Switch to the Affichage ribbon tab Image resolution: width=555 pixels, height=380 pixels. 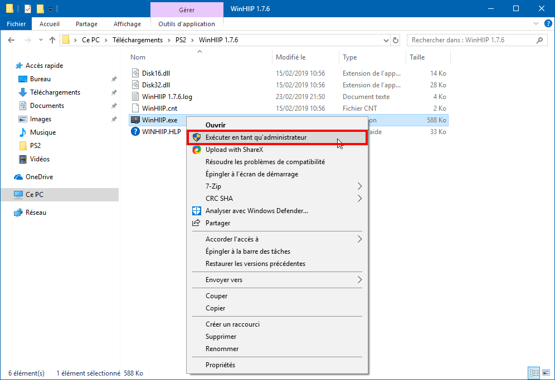click(127, 24)
